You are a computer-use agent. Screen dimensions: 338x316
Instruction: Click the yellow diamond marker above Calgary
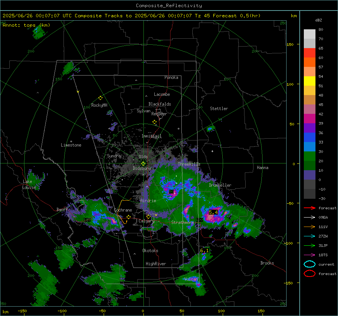148,216
